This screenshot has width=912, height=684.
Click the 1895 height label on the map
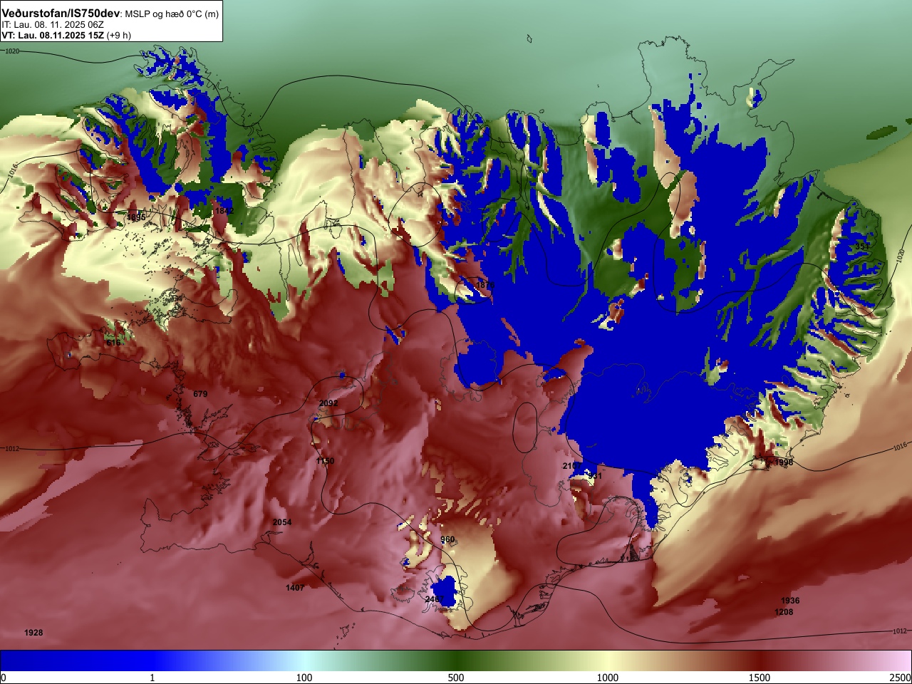tap(135, 217)
